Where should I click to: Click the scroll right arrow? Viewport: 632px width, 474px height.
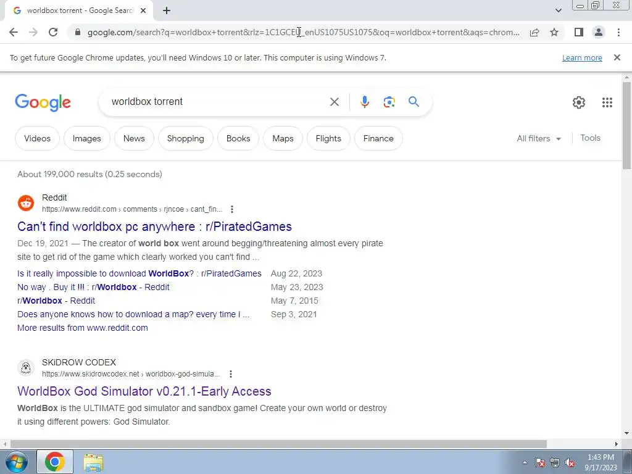click(616, 444)
